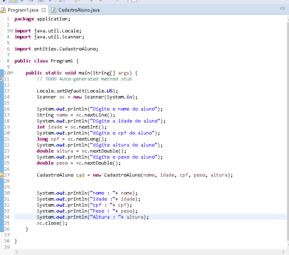Click the string "digite o cpf do aluno"

(122, 133)
